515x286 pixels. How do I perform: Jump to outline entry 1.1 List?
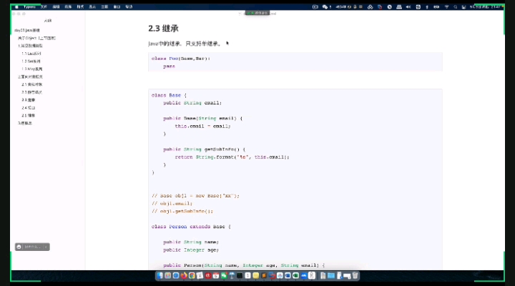coord(31,54)
